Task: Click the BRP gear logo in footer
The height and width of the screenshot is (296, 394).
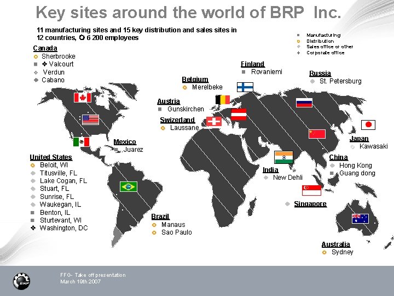Action: (21, 281)
